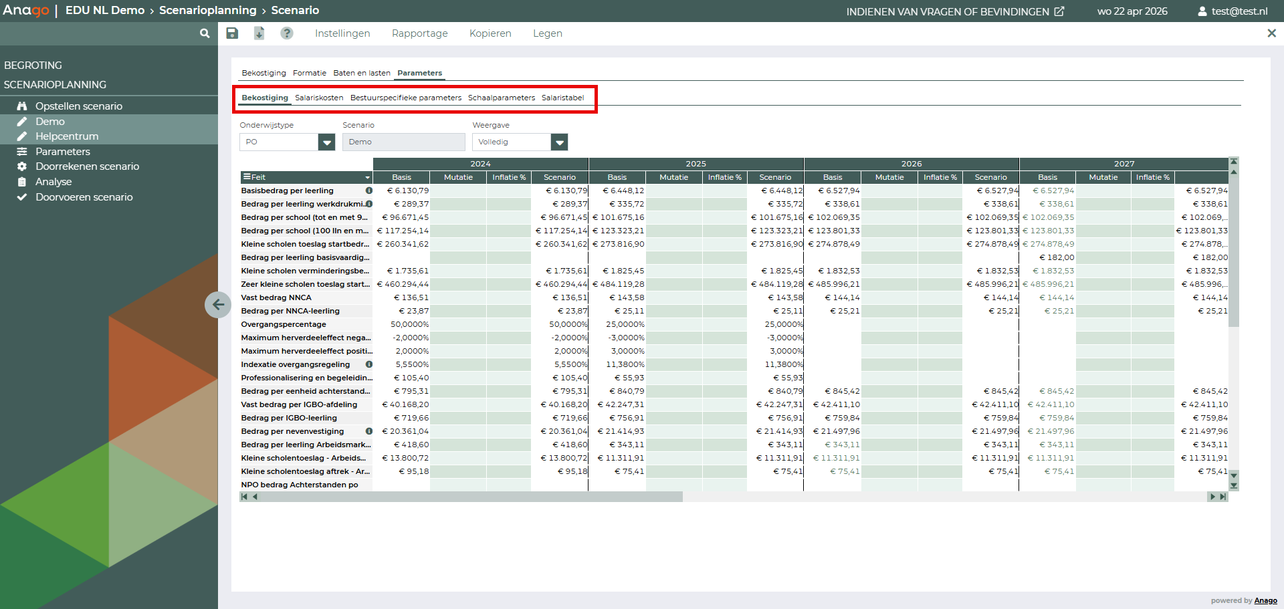
Task: Open the Onderwijstype dropdown
Action: 326,142
